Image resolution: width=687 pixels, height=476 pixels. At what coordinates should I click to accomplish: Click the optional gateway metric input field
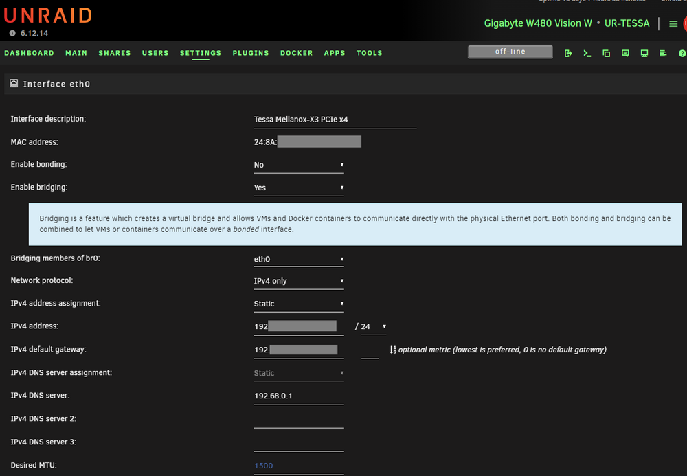(370, 350)
